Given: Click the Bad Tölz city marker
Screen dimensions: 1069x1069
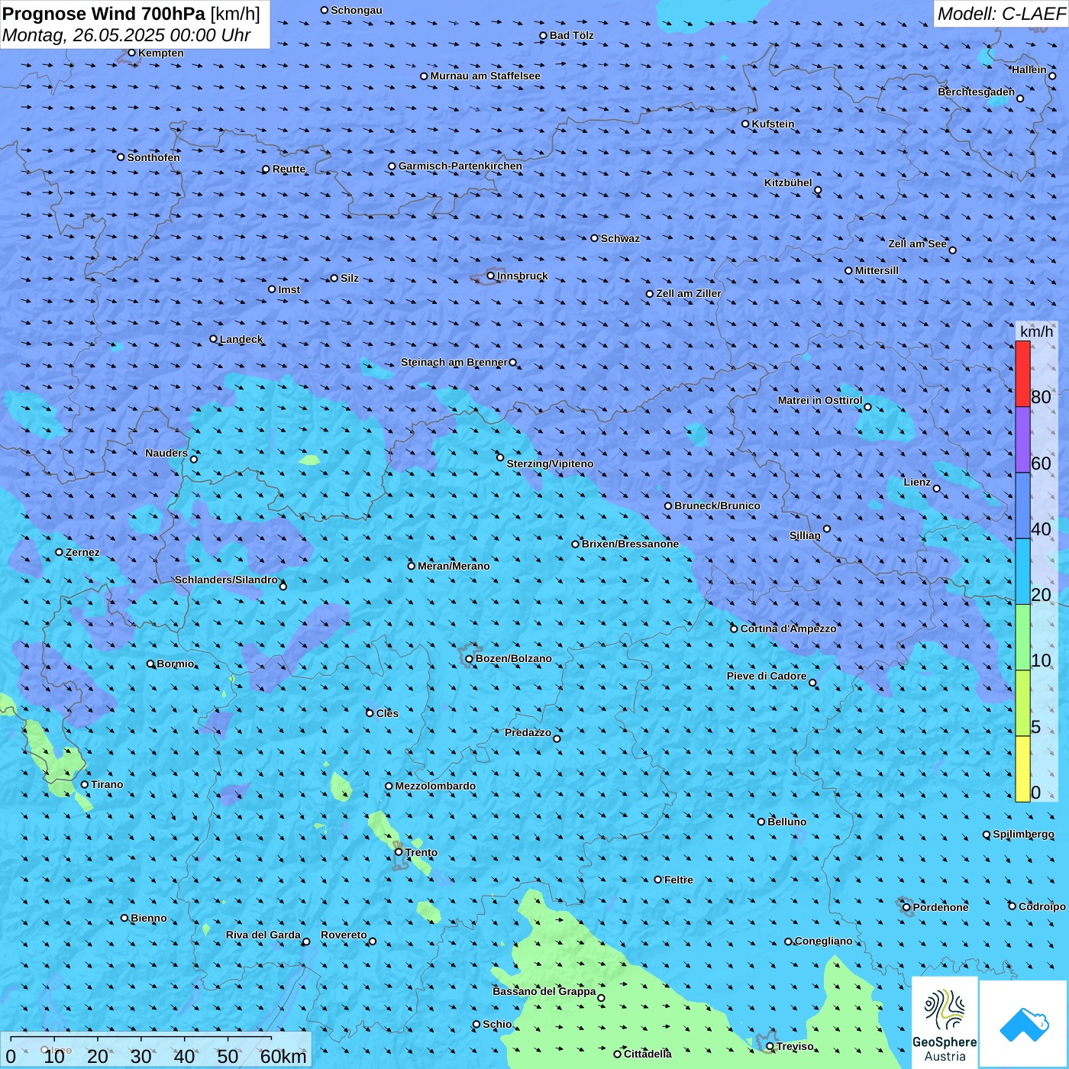Looking at the screenshot, I should [544, 36].
